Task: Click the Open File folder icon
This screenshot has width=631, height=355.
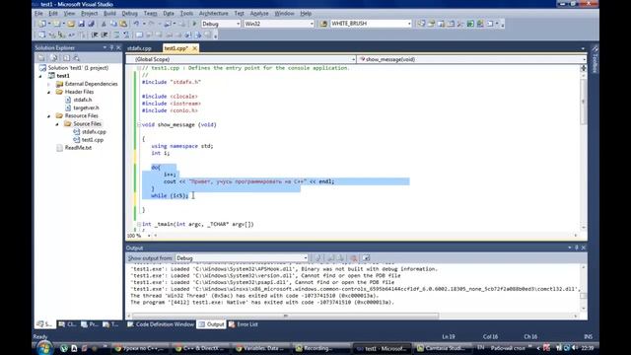Action: coord(71,24)
